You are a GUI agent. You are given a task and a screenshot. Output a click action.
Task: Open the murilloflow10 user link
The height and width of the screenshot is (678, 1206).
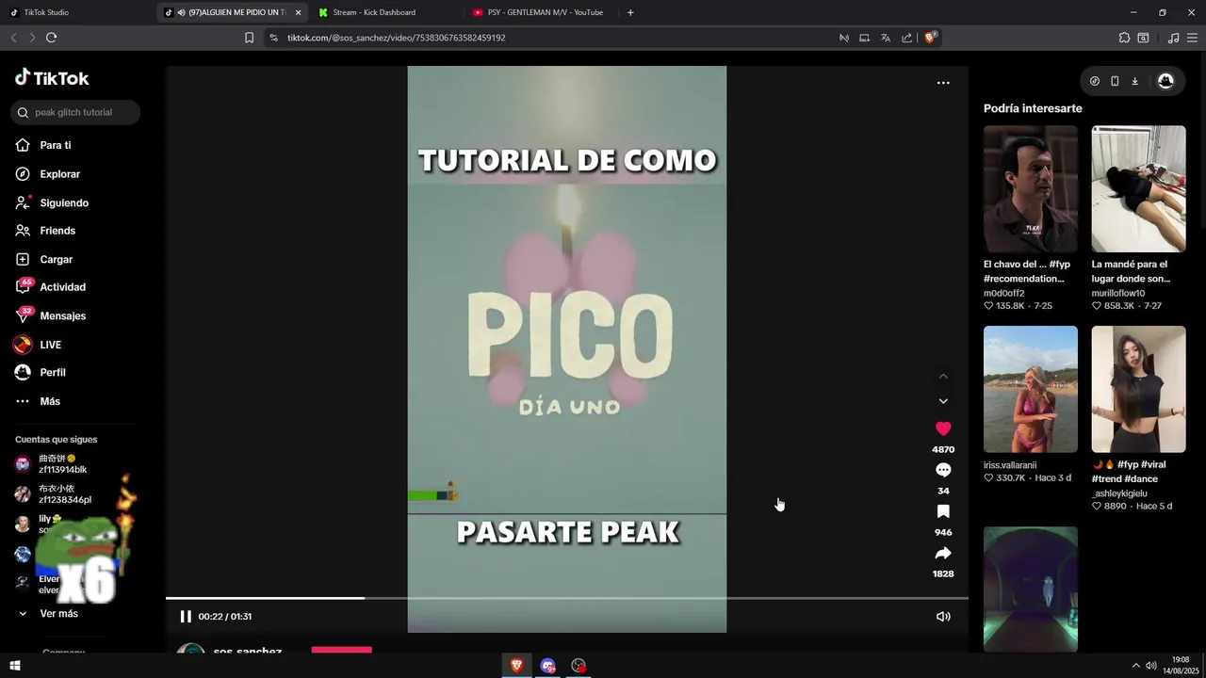tap(1118, 293)
